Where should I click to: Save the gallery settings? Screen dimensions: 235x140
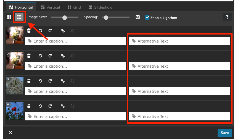coord(225,133)
